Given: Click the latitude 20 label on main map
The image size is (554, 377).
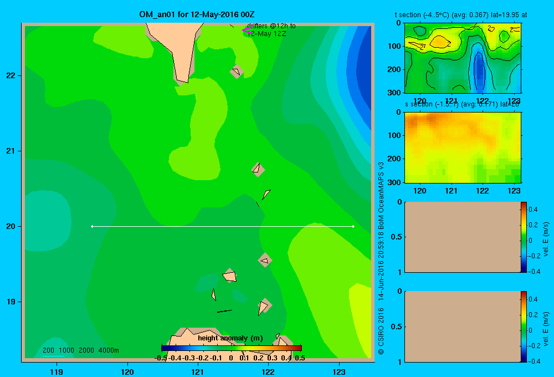Looking at the screenshot, I should [x=11, y=226].
